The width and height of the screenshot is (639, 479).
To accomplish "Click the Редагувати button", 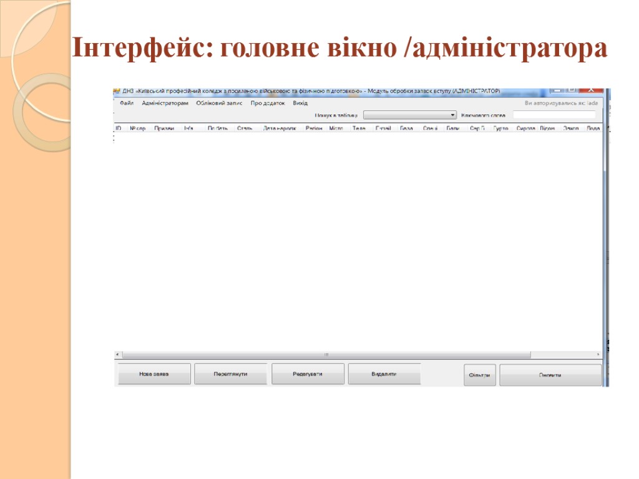I will tap(308, 374).
